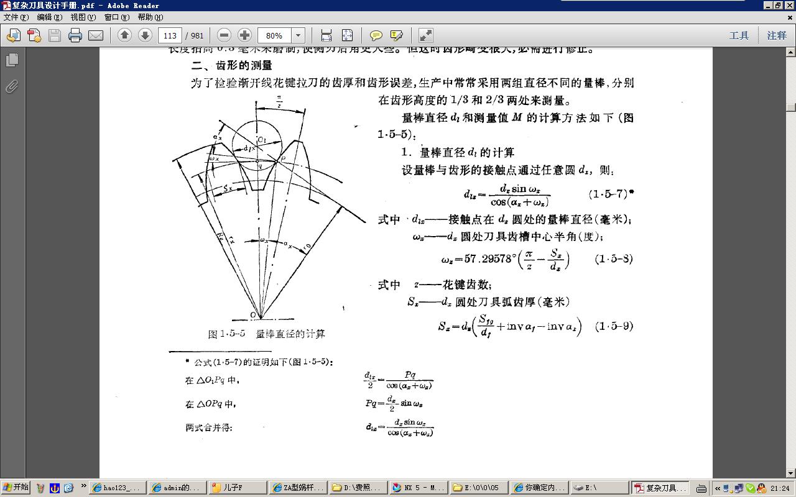Switch to 你确定内 browser taskbar button
Screen dimensions: 796x497
(539, 488)
